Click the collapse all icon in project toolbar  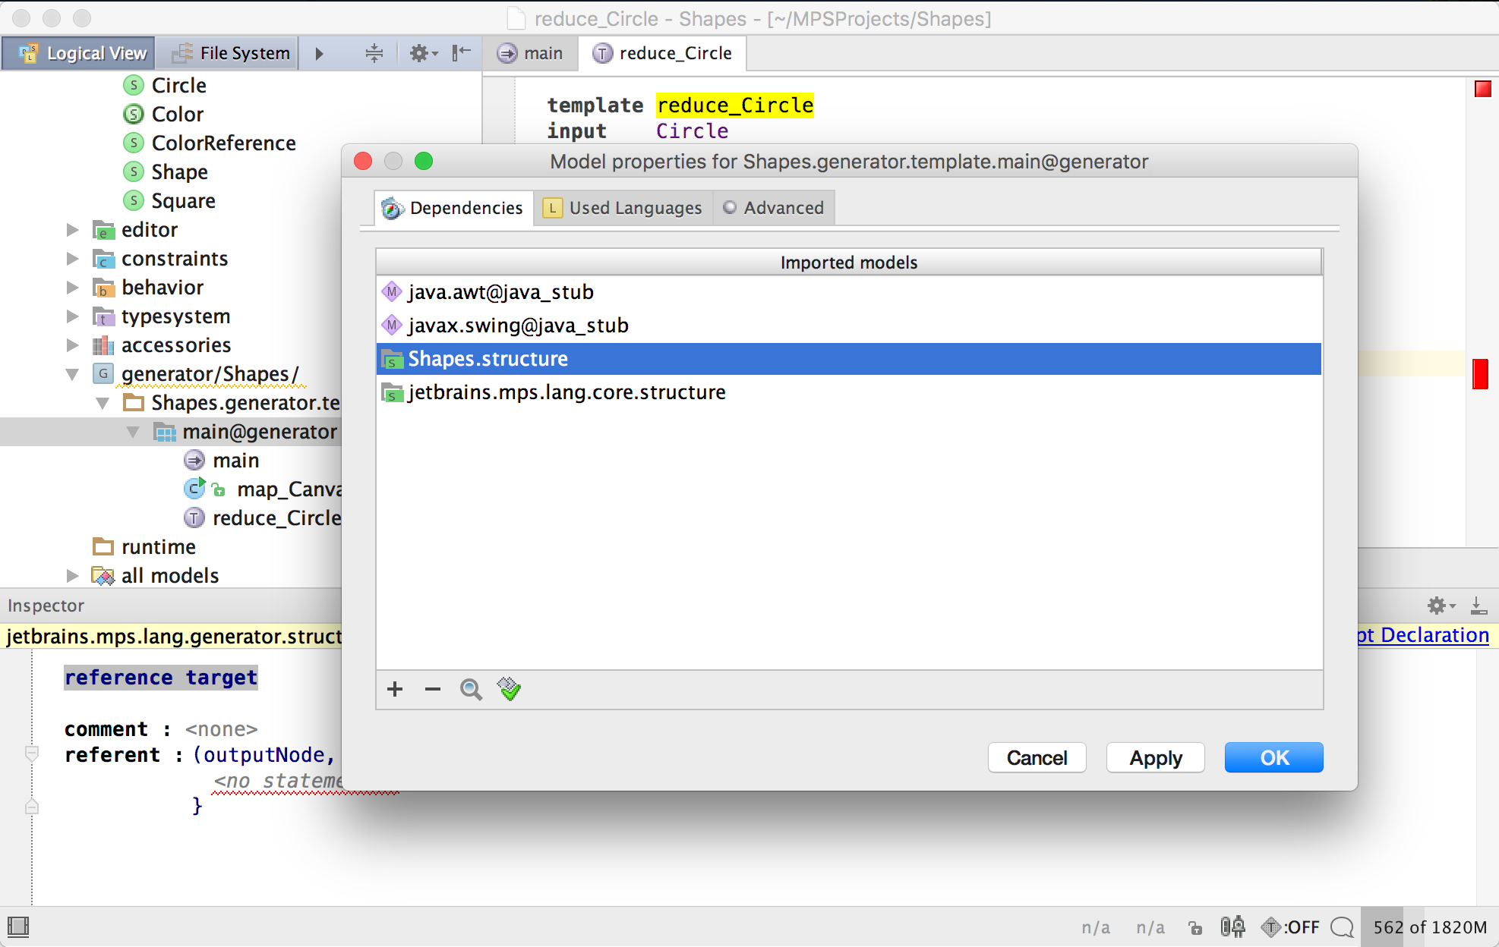point(374,53)
